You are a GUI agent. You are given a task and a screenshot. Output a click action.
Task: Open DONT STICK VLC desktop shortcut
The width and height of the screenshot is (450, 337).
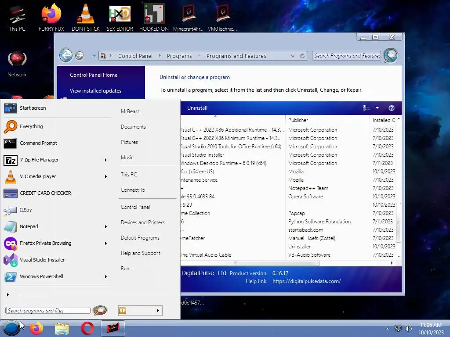click(86, 18)
